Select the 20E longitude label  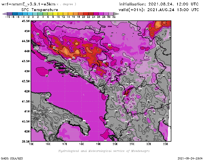coord(115,144)
